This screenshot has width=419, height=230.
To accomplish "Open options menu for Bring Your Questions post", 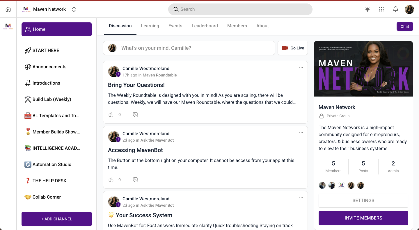I will click(x=301, y=67).
